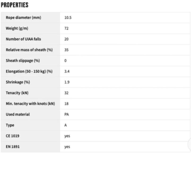Click the Rope diameter (mm) label
Image resolution: width=191 pixels, height=170 pixels.
click(x=23, y=18)
